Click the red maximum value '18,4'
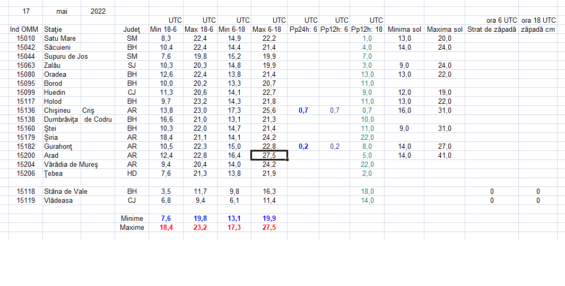 point(166,227)
